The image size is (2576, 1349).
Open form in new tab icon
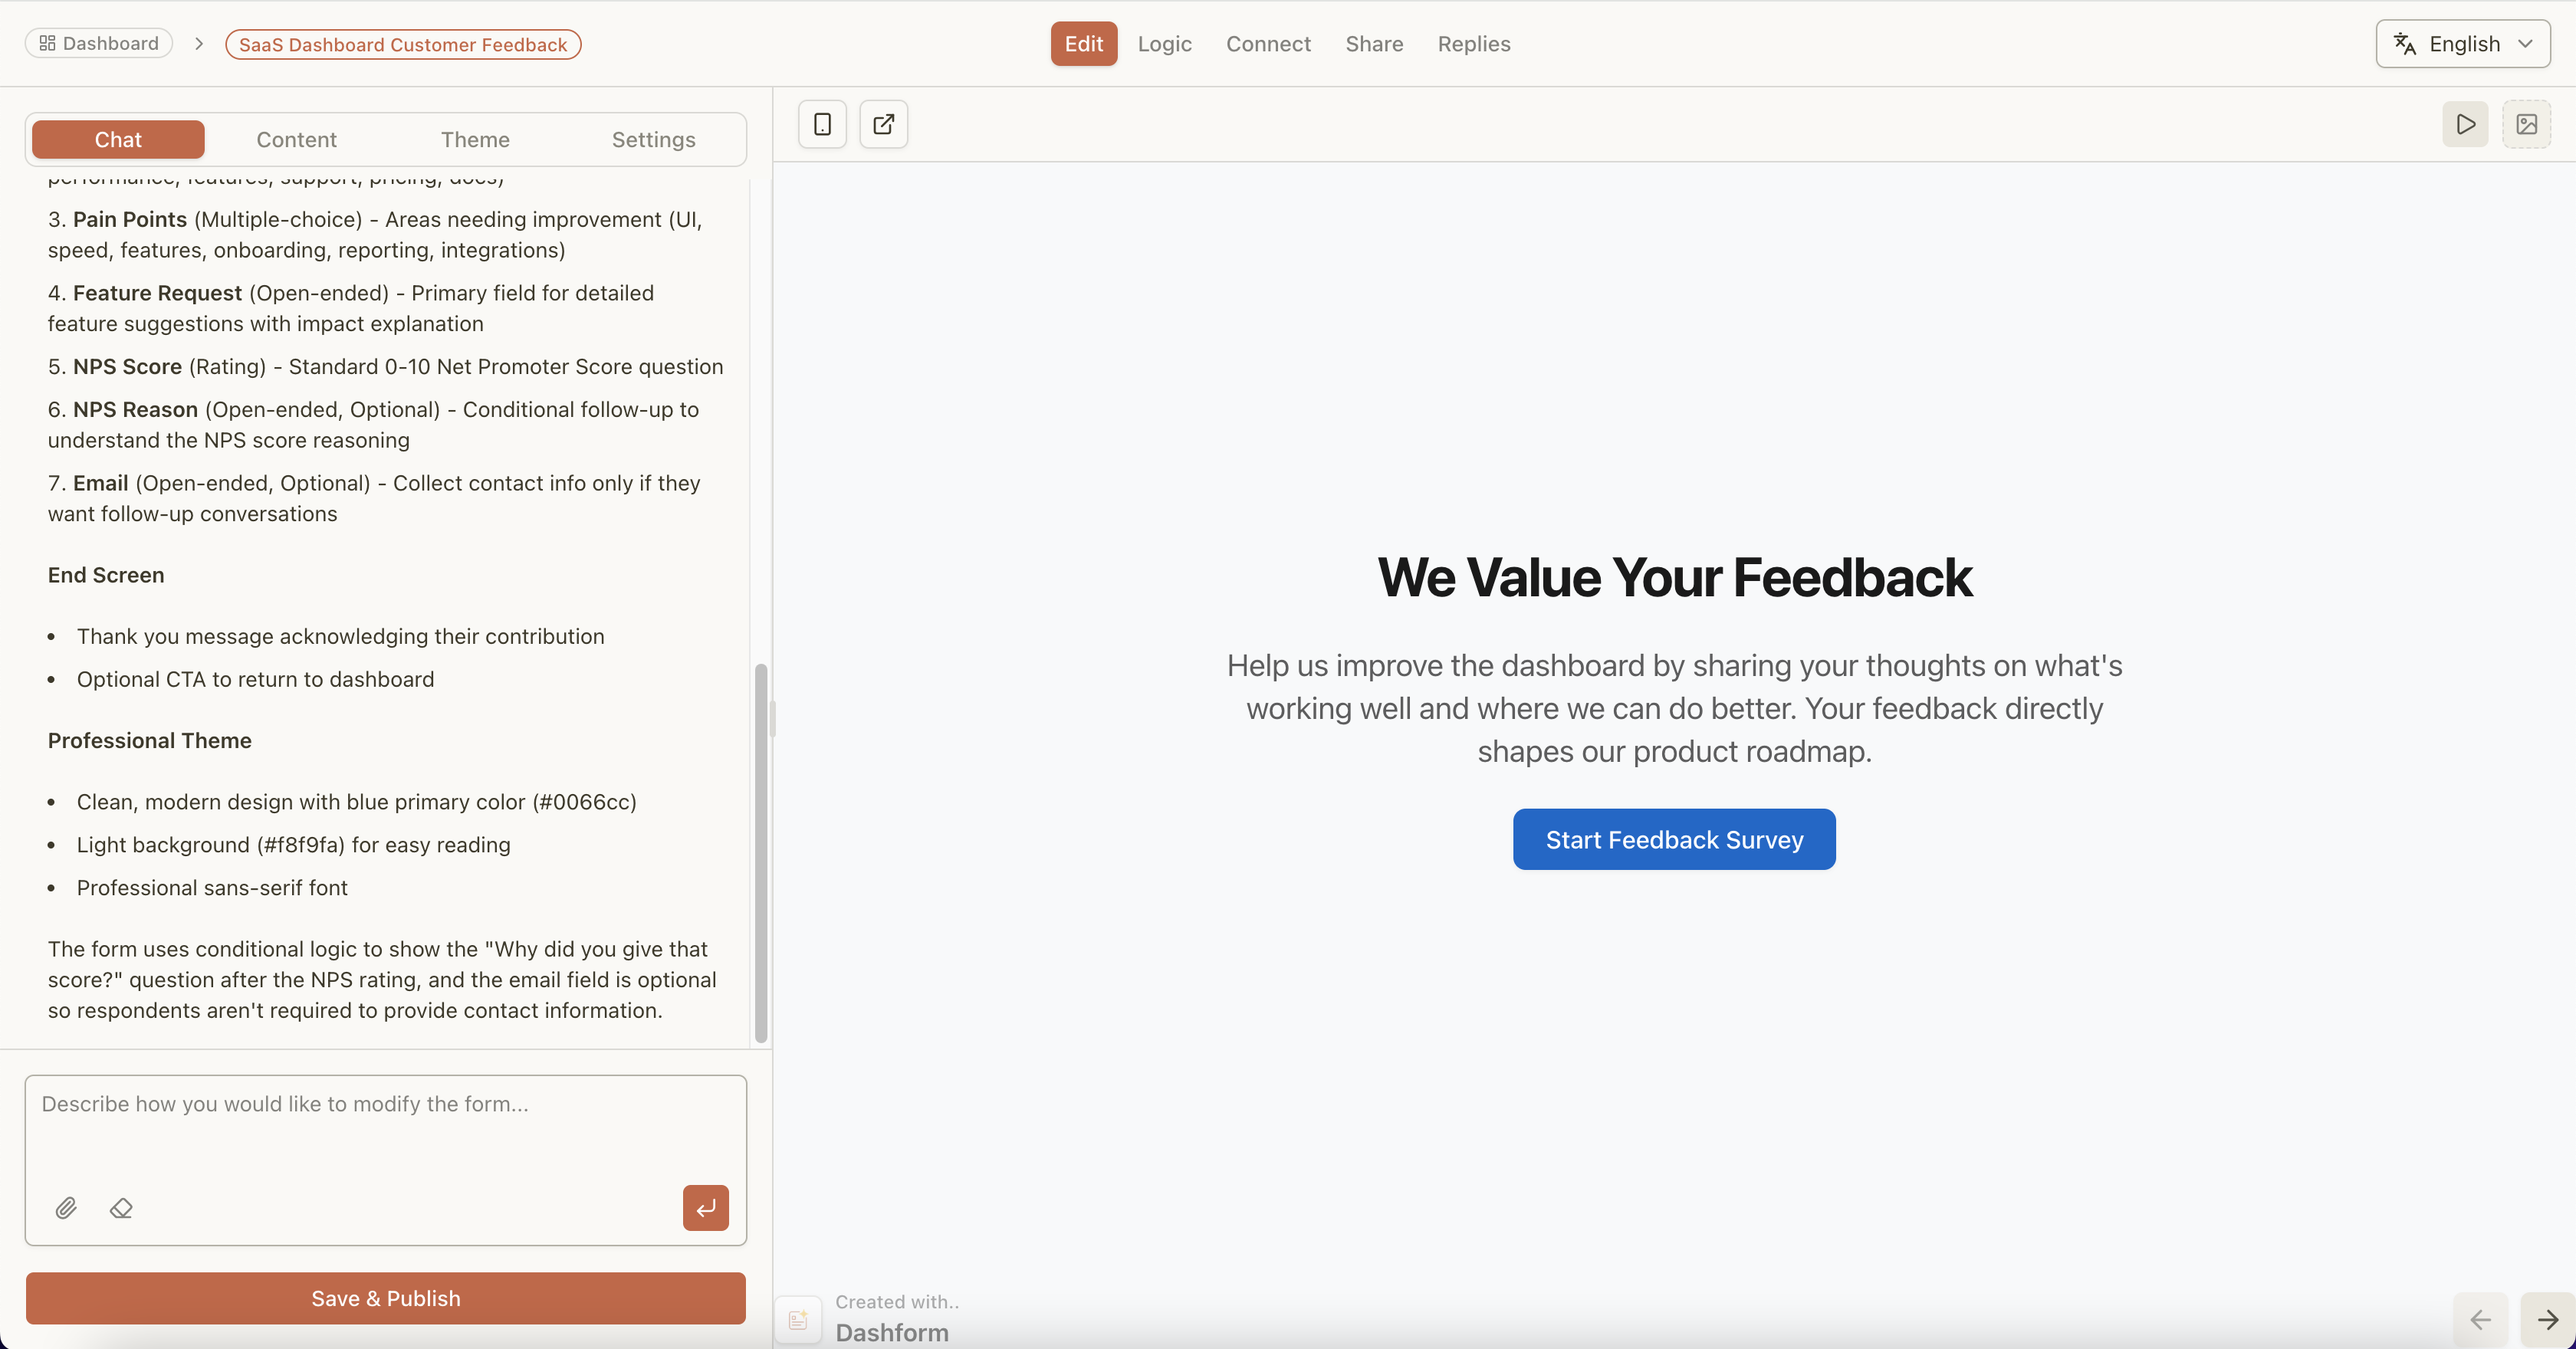tap(883, 124)
